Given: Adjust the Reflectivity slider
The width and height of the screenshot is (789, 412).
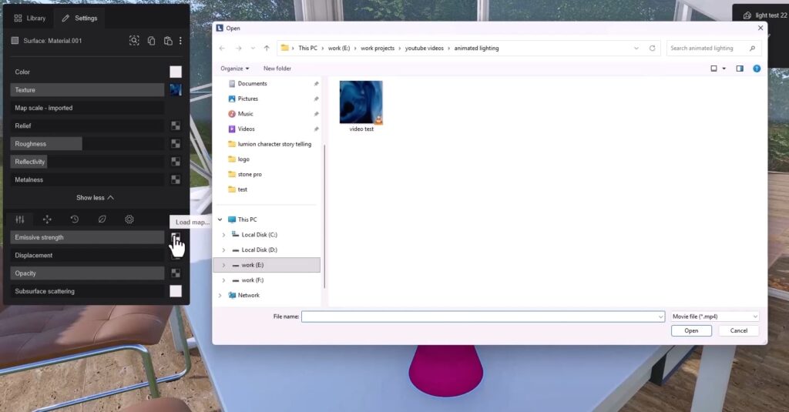Looking at the screenshot, I should (87, 162).
